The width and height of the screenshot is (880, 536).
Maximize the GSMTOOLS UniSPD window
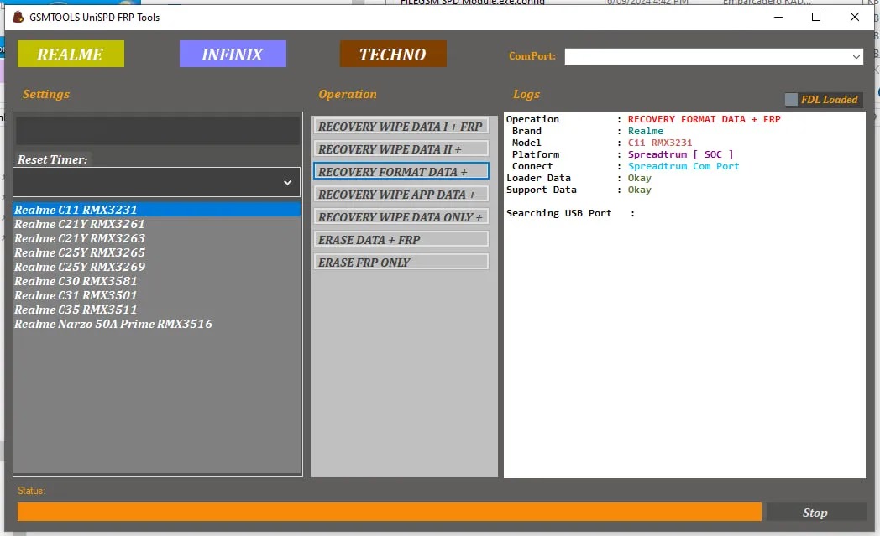pos(816,17)
